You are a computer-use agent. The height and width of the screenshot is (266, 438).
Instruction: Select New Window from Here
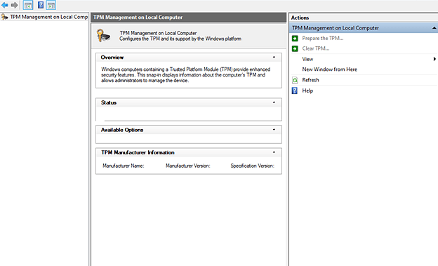tap(329, 69)
